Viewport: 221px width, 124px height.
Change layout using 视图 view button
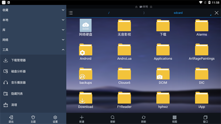coord(174,119)
